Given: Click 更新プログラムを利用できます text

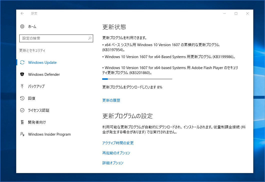Looking at the screenshot, I should (x=125, y=38).
